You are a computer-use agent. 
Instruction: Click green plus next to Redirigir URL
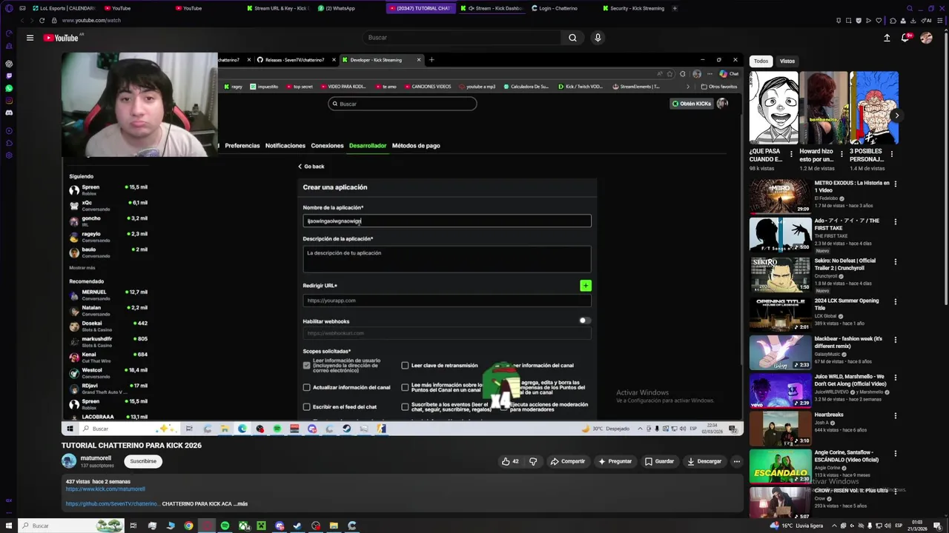coord(586,286)
